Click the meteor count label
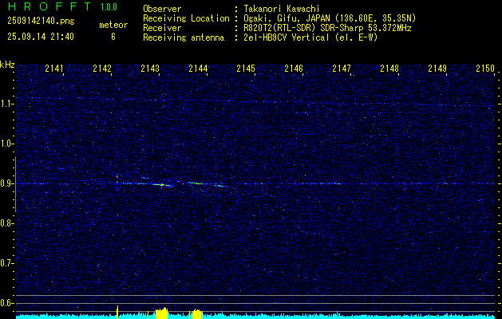This screenshot has width=502, height=319. click(113, 25)
